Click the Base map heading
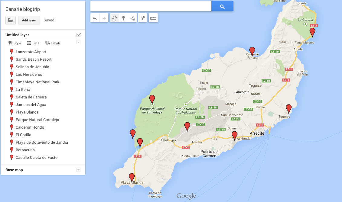 [14, 170]
